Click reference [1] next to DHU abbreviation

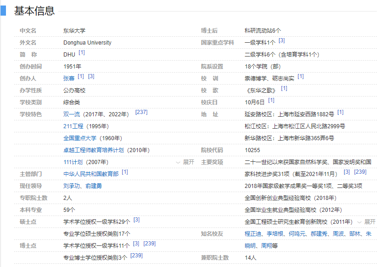click(82, 52)
